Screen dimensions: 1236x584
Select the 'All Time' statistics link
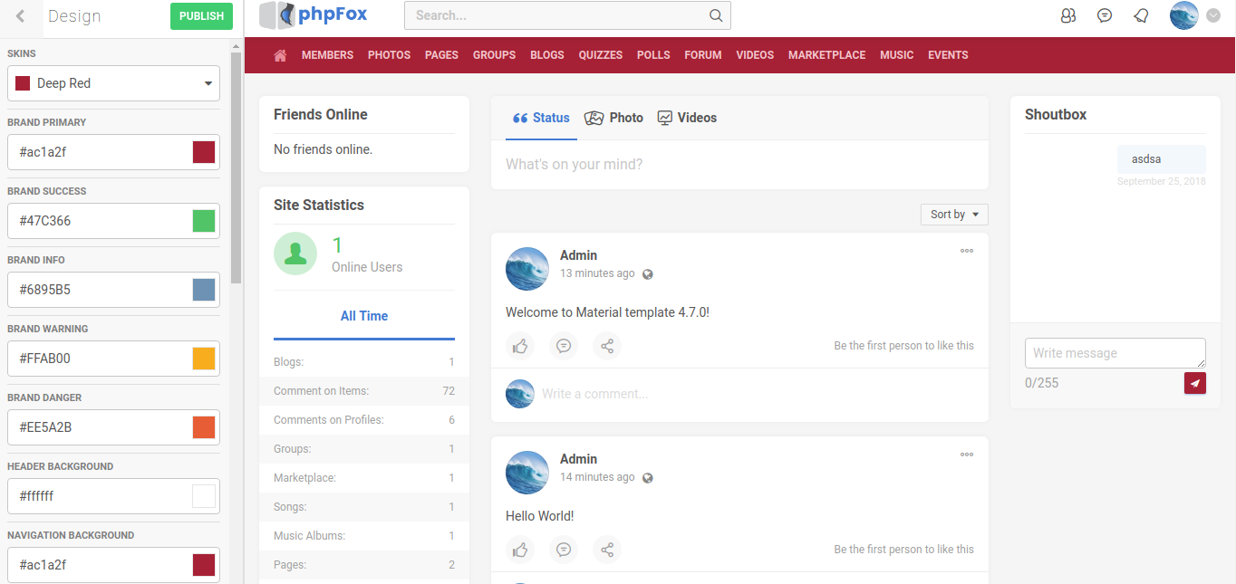(364, 316)
